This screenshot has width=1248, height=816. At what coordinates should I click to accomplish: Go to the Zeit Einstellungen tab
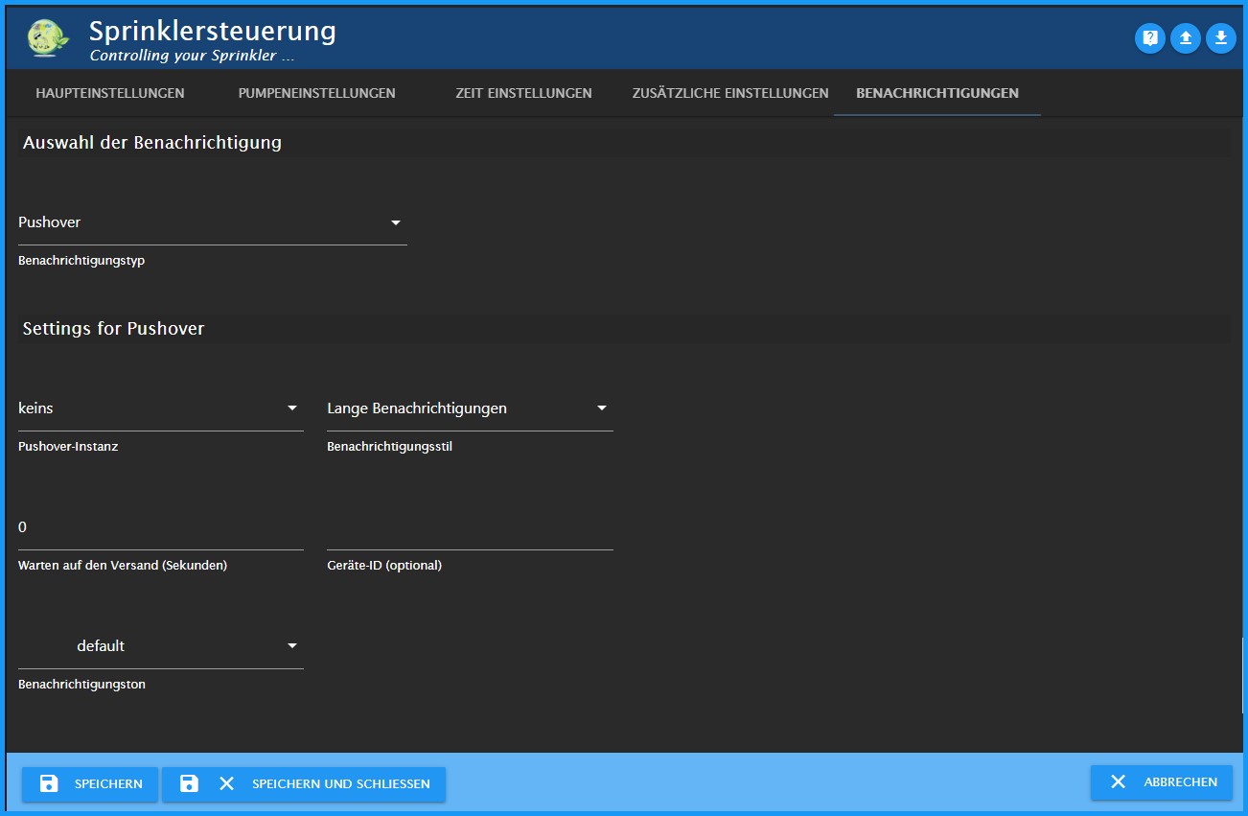(523, 93)
